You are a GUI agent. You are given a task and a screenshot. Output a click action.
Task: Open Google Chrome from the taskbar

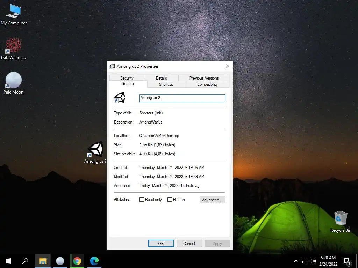pos(77,261)
